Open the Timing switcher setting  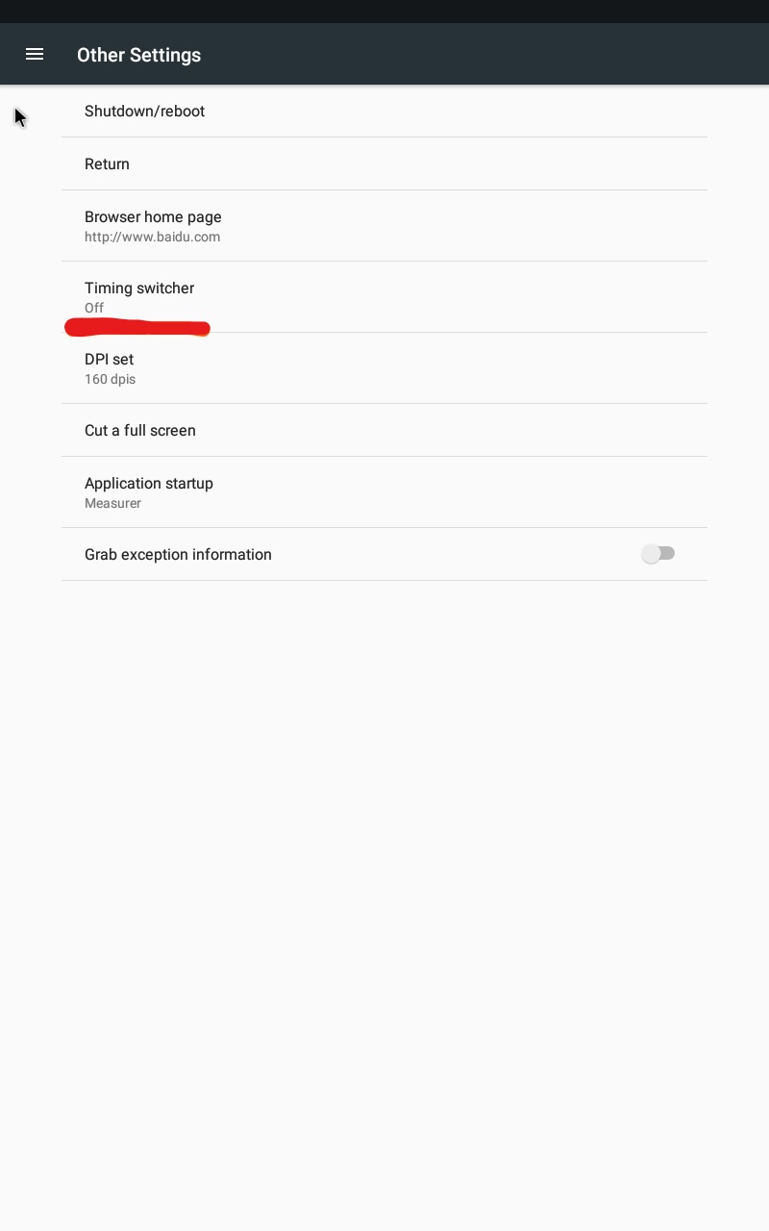(384, 297)
